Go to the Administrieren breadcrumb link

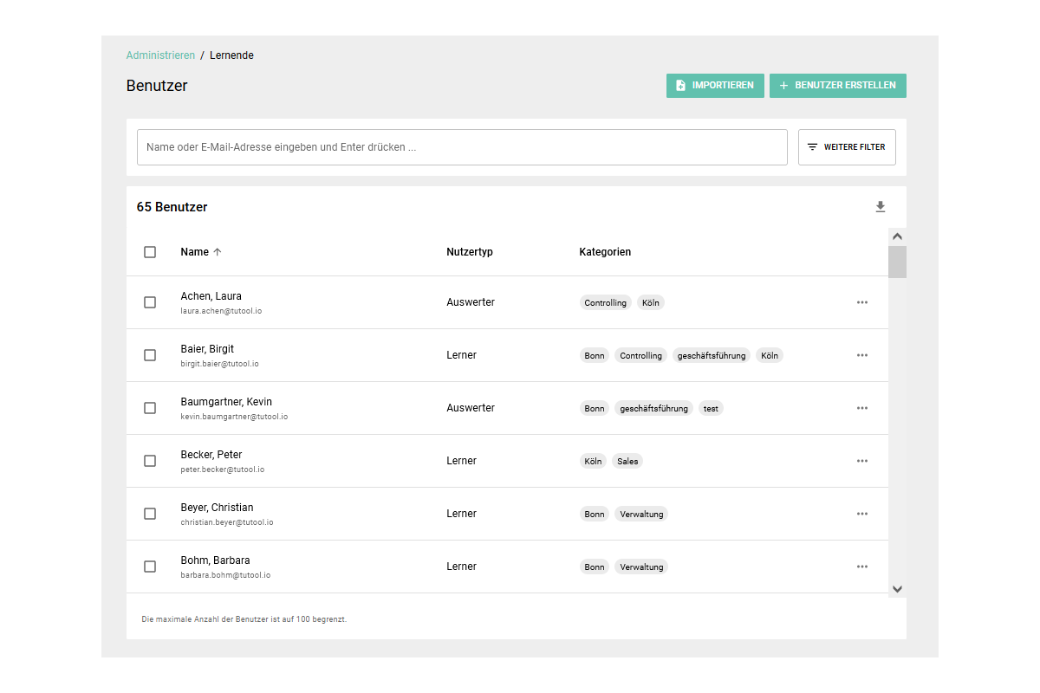160,55
